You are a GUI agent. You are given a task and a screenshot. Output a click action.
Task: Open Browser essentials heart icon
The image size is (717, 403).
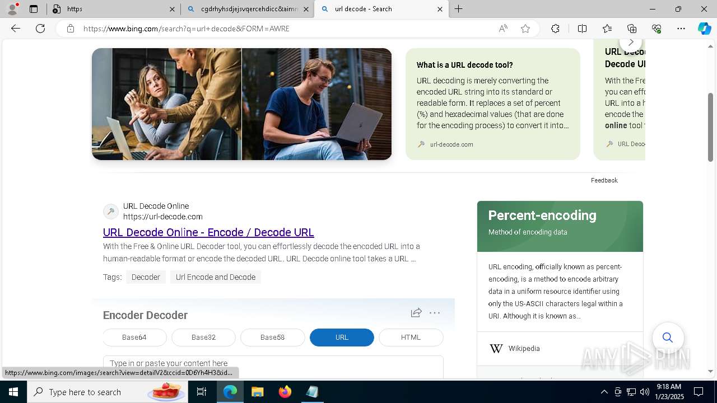657,29
